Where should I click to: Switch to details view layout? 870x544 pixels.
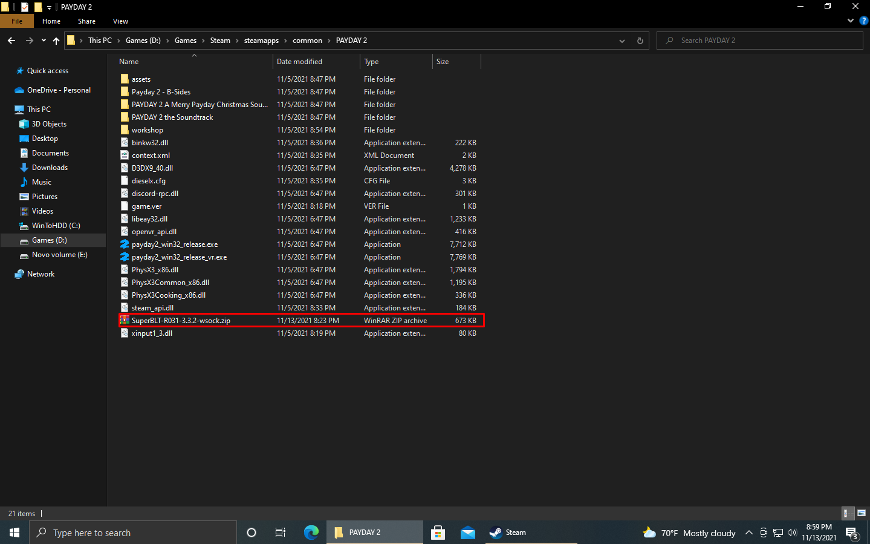click(848, 513)
